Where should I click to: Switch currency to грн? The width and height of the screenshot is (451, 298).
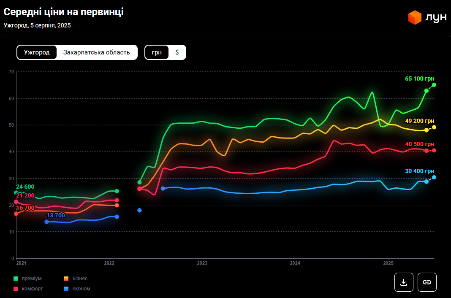pos(157,52)
